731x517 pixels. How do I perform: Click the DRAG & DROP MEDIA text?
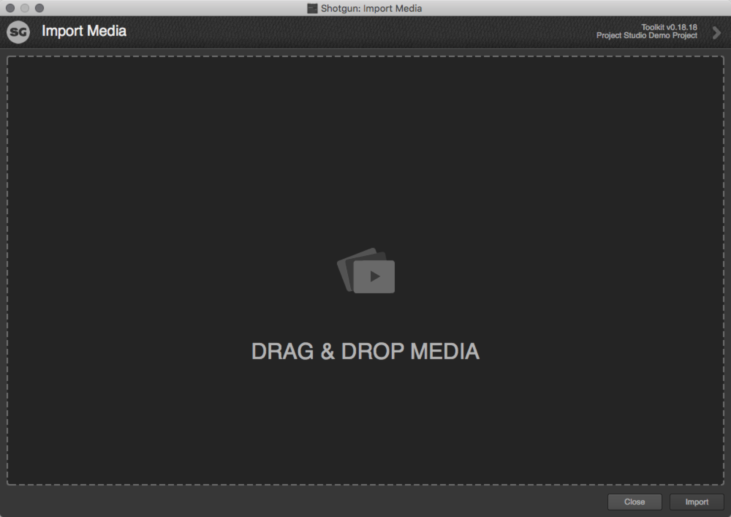365,351
